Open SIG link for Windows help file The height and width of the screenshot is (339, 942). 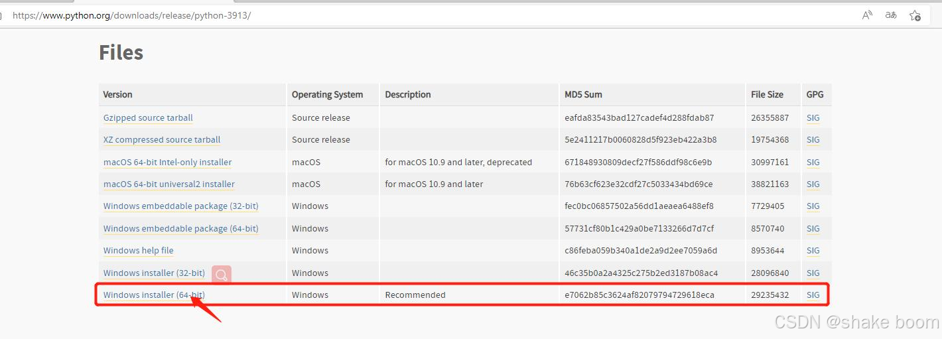point(813,251)
